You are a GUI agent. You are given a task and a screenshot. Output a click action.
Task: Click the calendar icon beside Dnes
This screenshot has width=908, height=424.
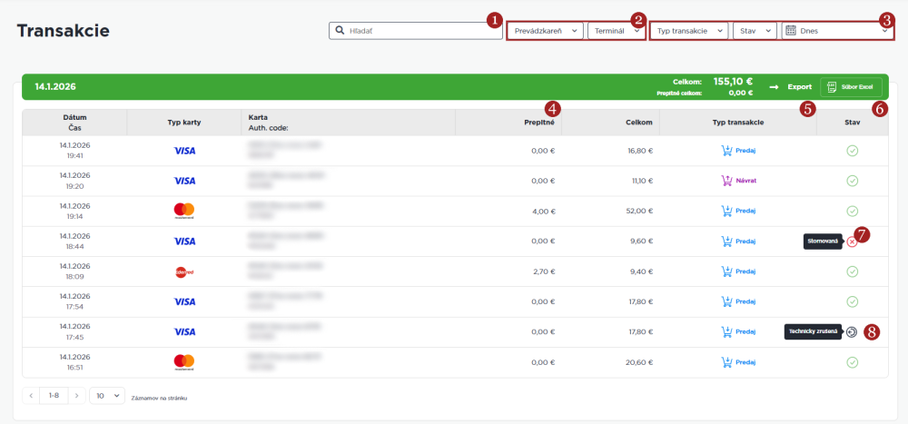point(791,31)
